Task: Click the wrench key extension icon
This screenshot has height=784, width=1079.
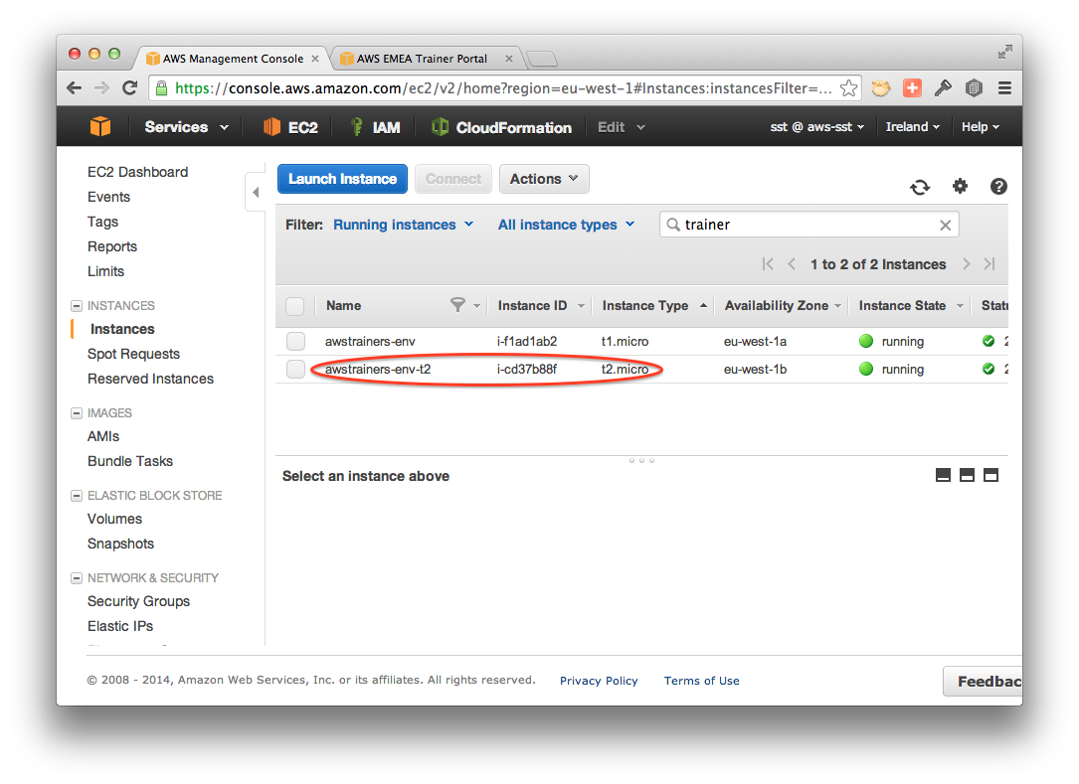Action: pos(943,88)
